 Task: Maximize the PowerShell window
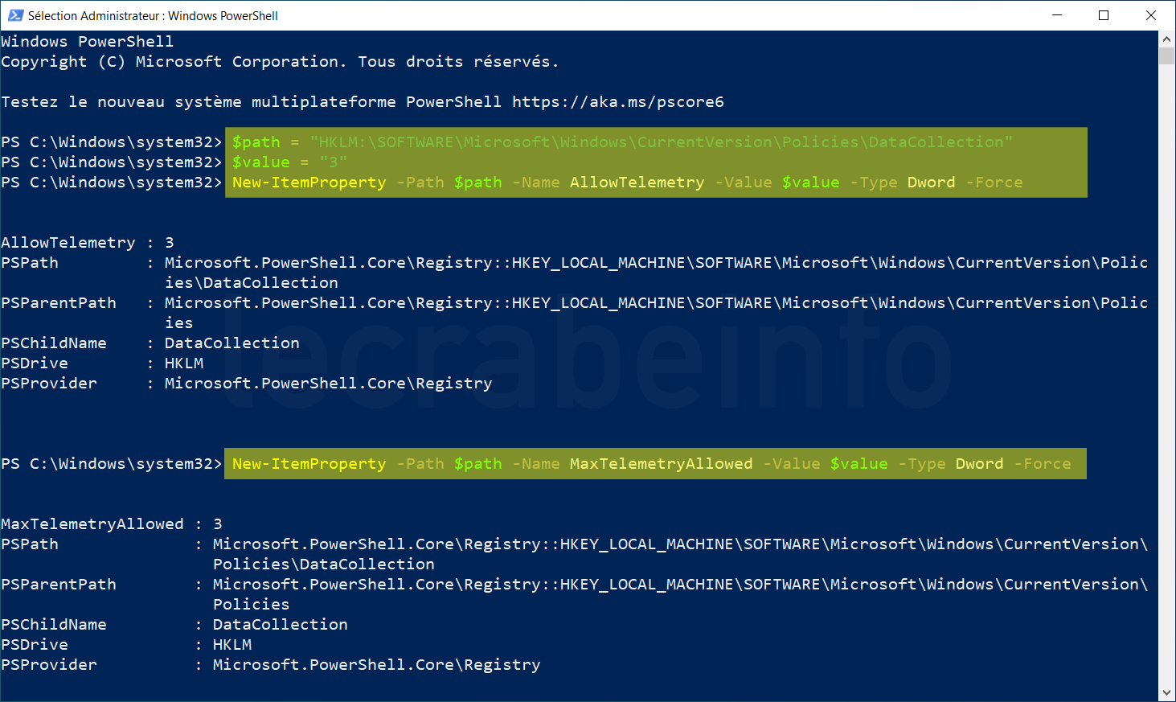[1104, 15]
